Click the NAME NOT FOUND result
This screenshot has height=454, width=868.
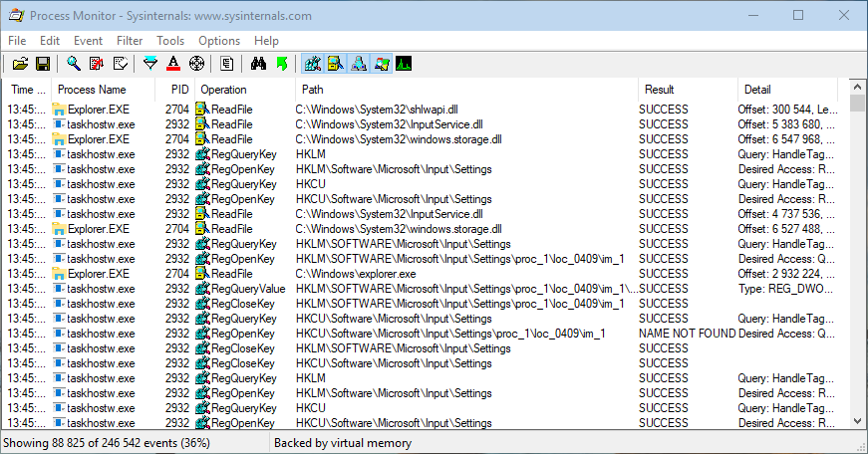687,334
